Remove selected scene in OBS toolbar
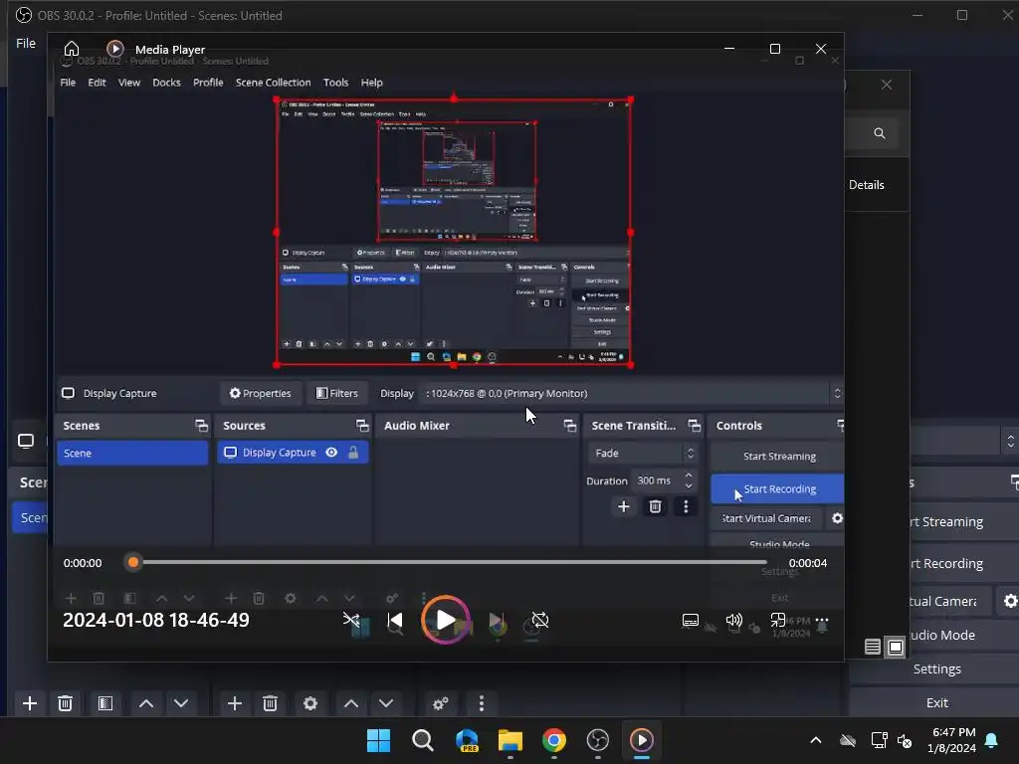Screen dimensions: 1019x764 point(65,703)
